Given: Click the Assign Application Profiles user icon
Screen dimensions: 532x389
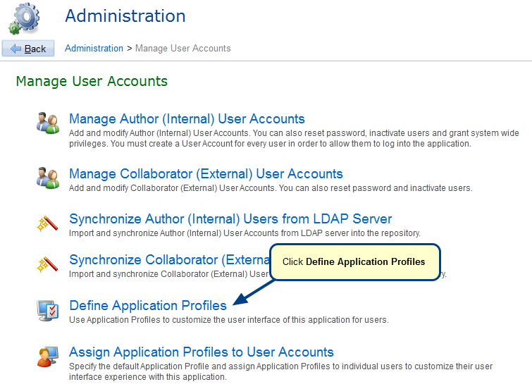Looking at the screenshot, I should [x=48, y=356].
